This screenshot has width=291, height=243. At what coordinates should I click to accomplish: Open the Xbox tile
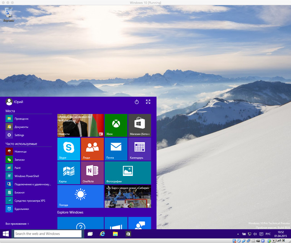116,125
